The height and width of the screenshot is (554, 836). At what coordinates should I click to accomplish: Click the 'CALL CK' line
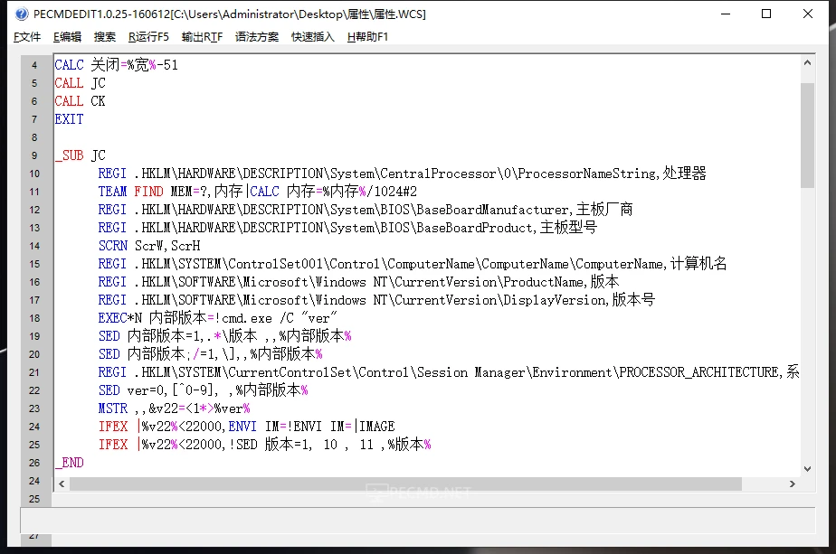[80, 101]
